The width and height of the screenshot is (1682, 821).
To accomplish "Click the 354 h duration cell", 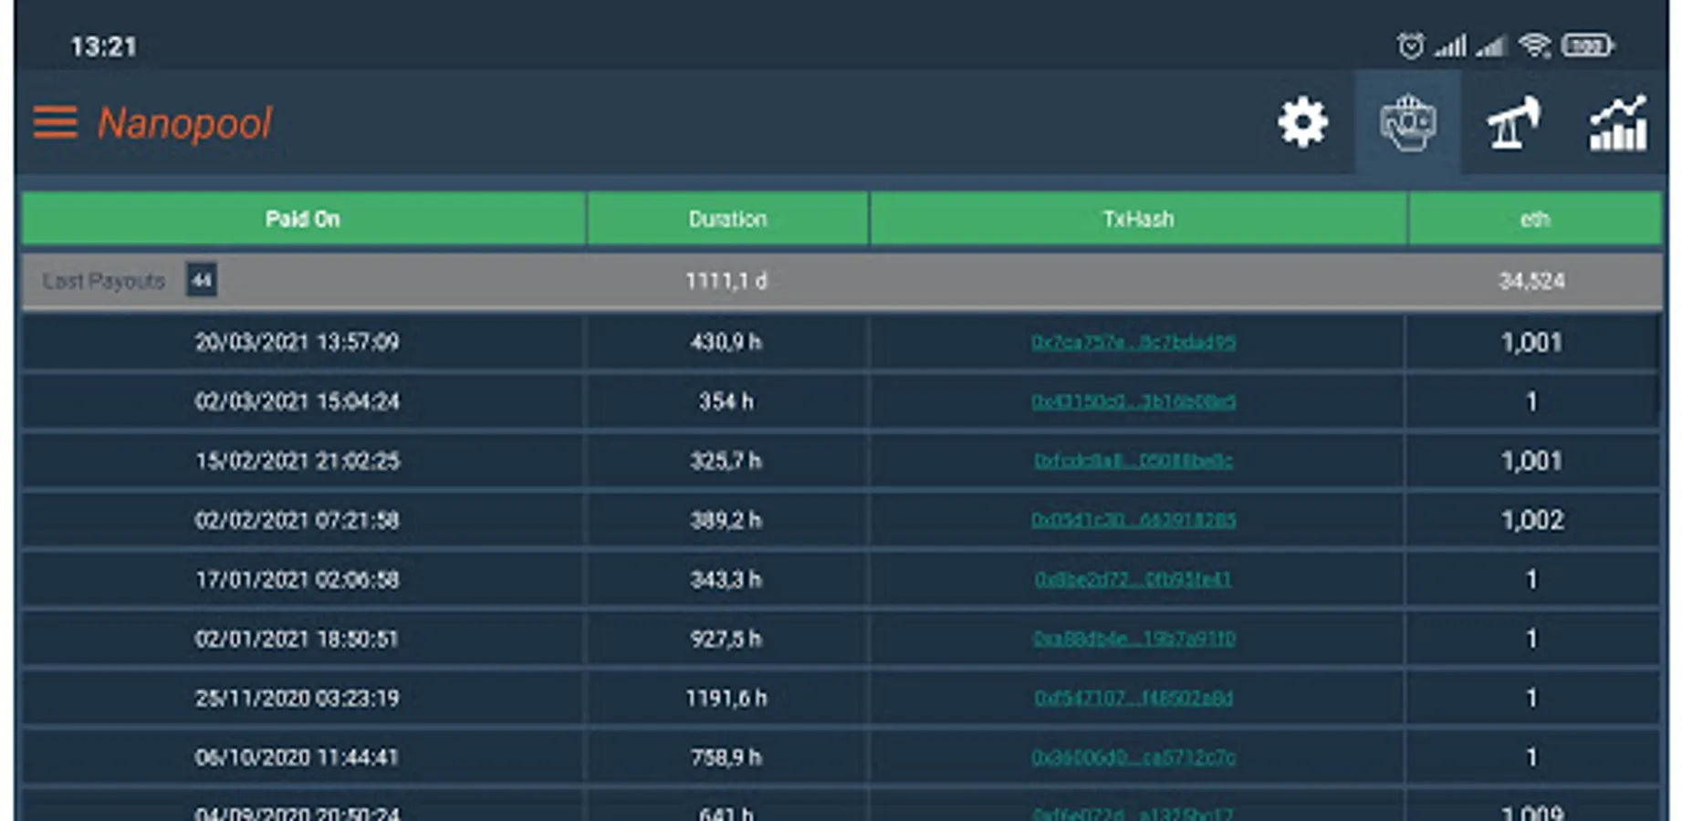I will tap(726, 401).
